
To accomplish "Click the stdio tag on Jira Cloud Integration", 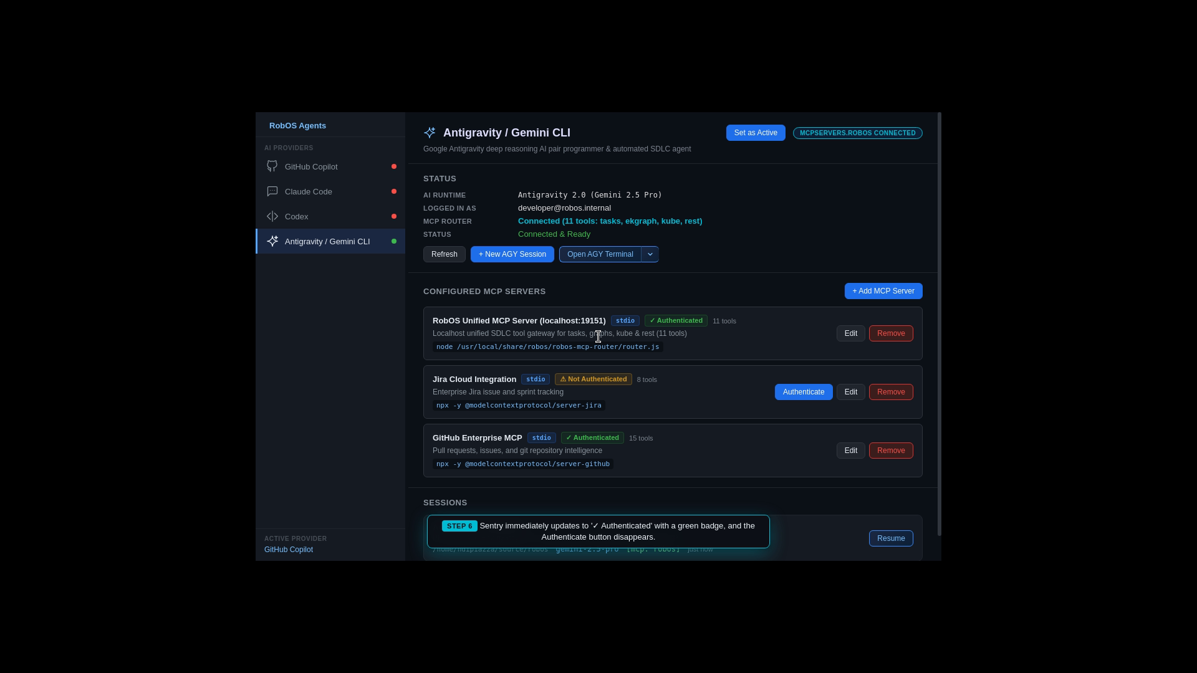I will click(536, 379).
